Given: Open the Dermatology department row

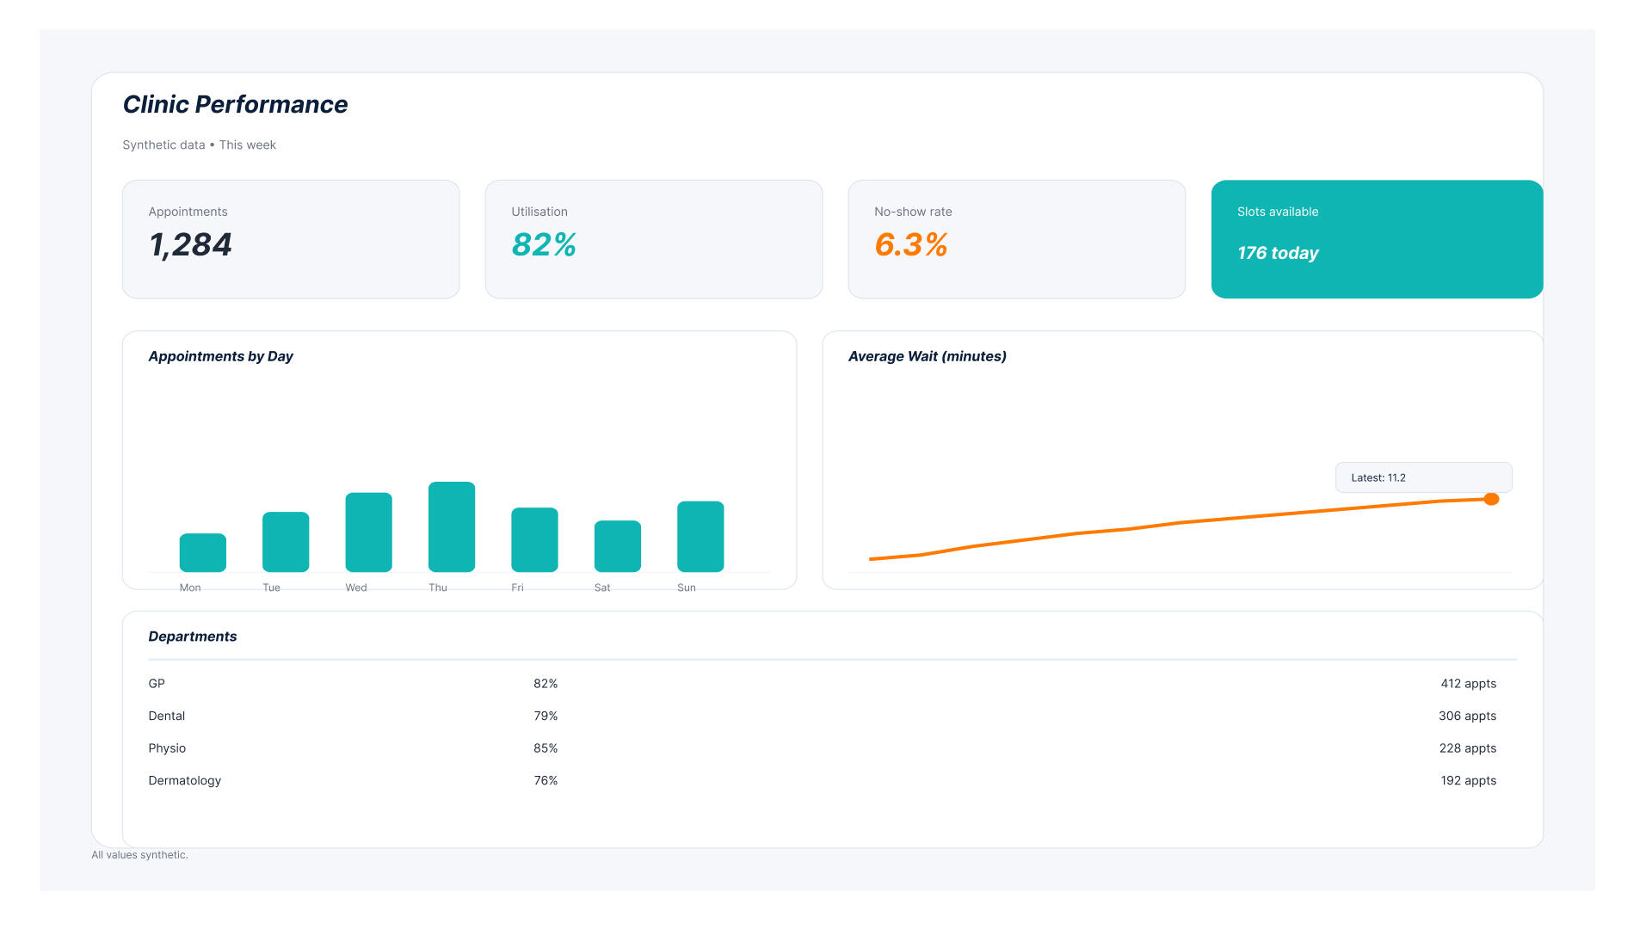Looking at the screenshot, I should tap(185, 780).
